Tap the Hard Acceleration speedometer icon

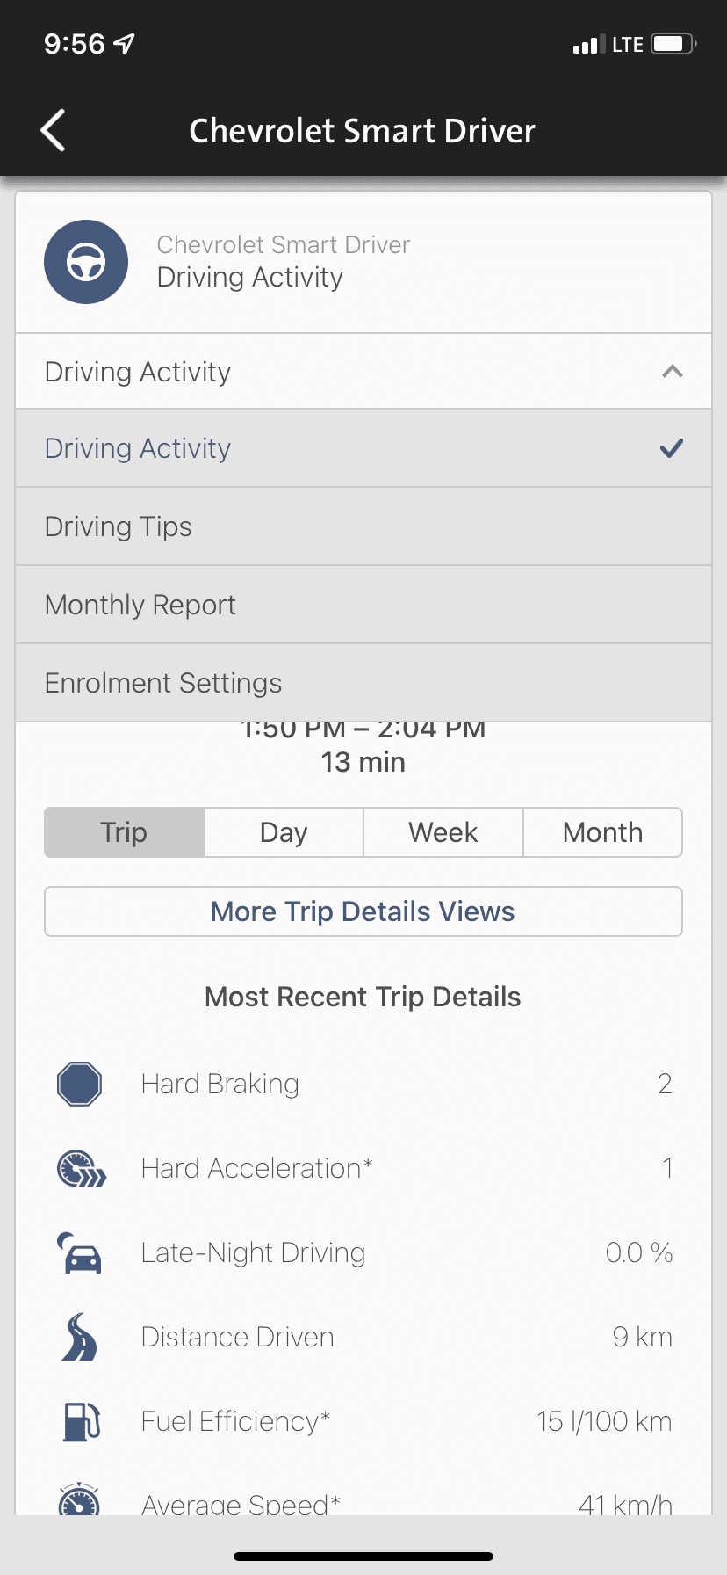point(81,1169)
